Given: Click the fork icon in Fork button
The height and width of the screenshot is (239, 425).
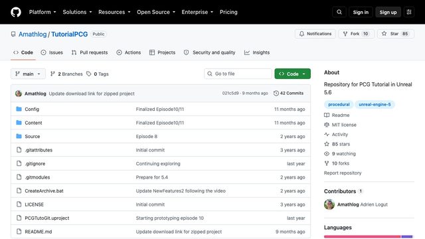Looking at the screenshot, I should point(345,34).
